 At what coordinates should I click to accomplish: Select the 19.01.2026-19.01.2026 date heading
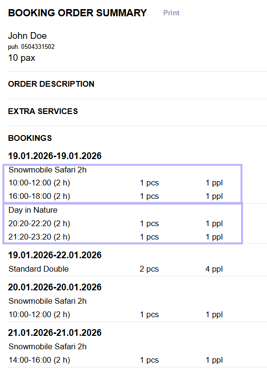55,156
